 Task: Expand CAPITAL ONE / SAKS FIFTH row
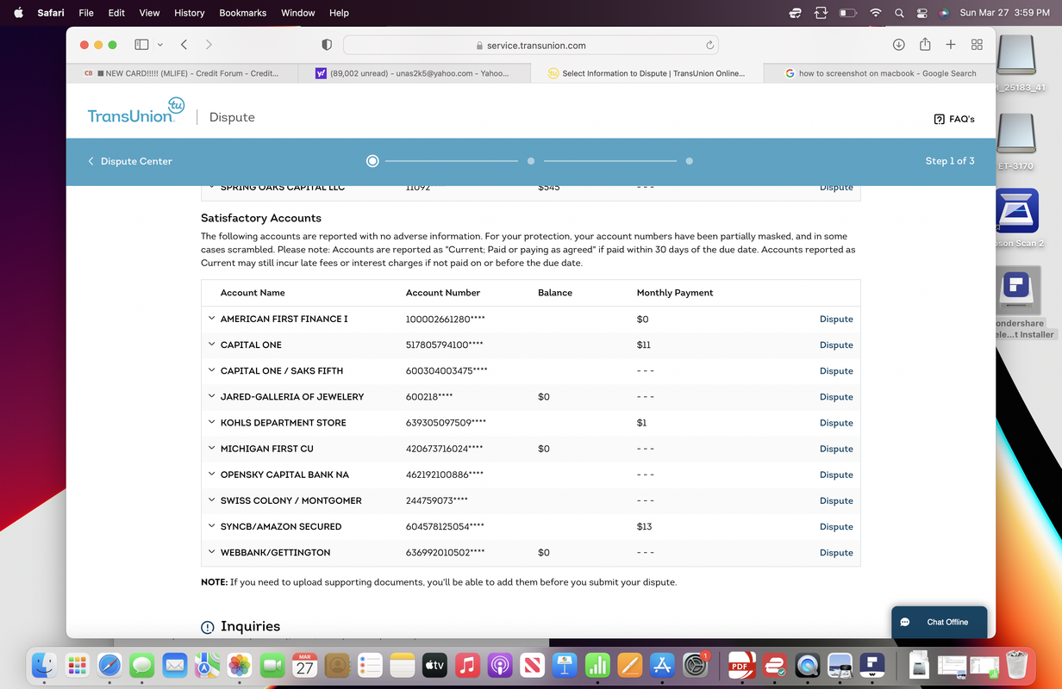[211, 370]
